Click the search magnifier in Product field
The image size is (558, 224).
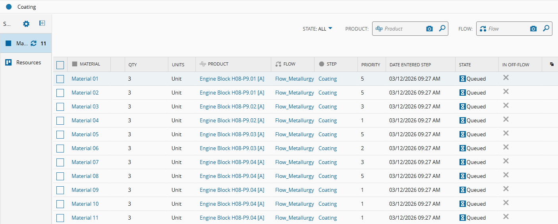coord(442,29)
